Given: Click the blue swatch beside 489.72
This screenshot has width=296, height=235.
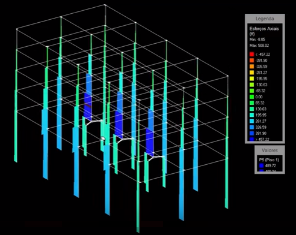Looking at the screenshot, I should coord(261,165).
